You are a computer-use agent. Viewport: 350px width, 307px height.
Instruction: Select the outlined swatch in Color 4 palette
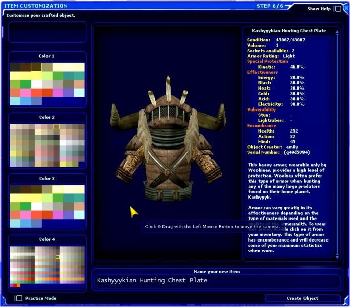pyautogui.click(x=58, y=257)
